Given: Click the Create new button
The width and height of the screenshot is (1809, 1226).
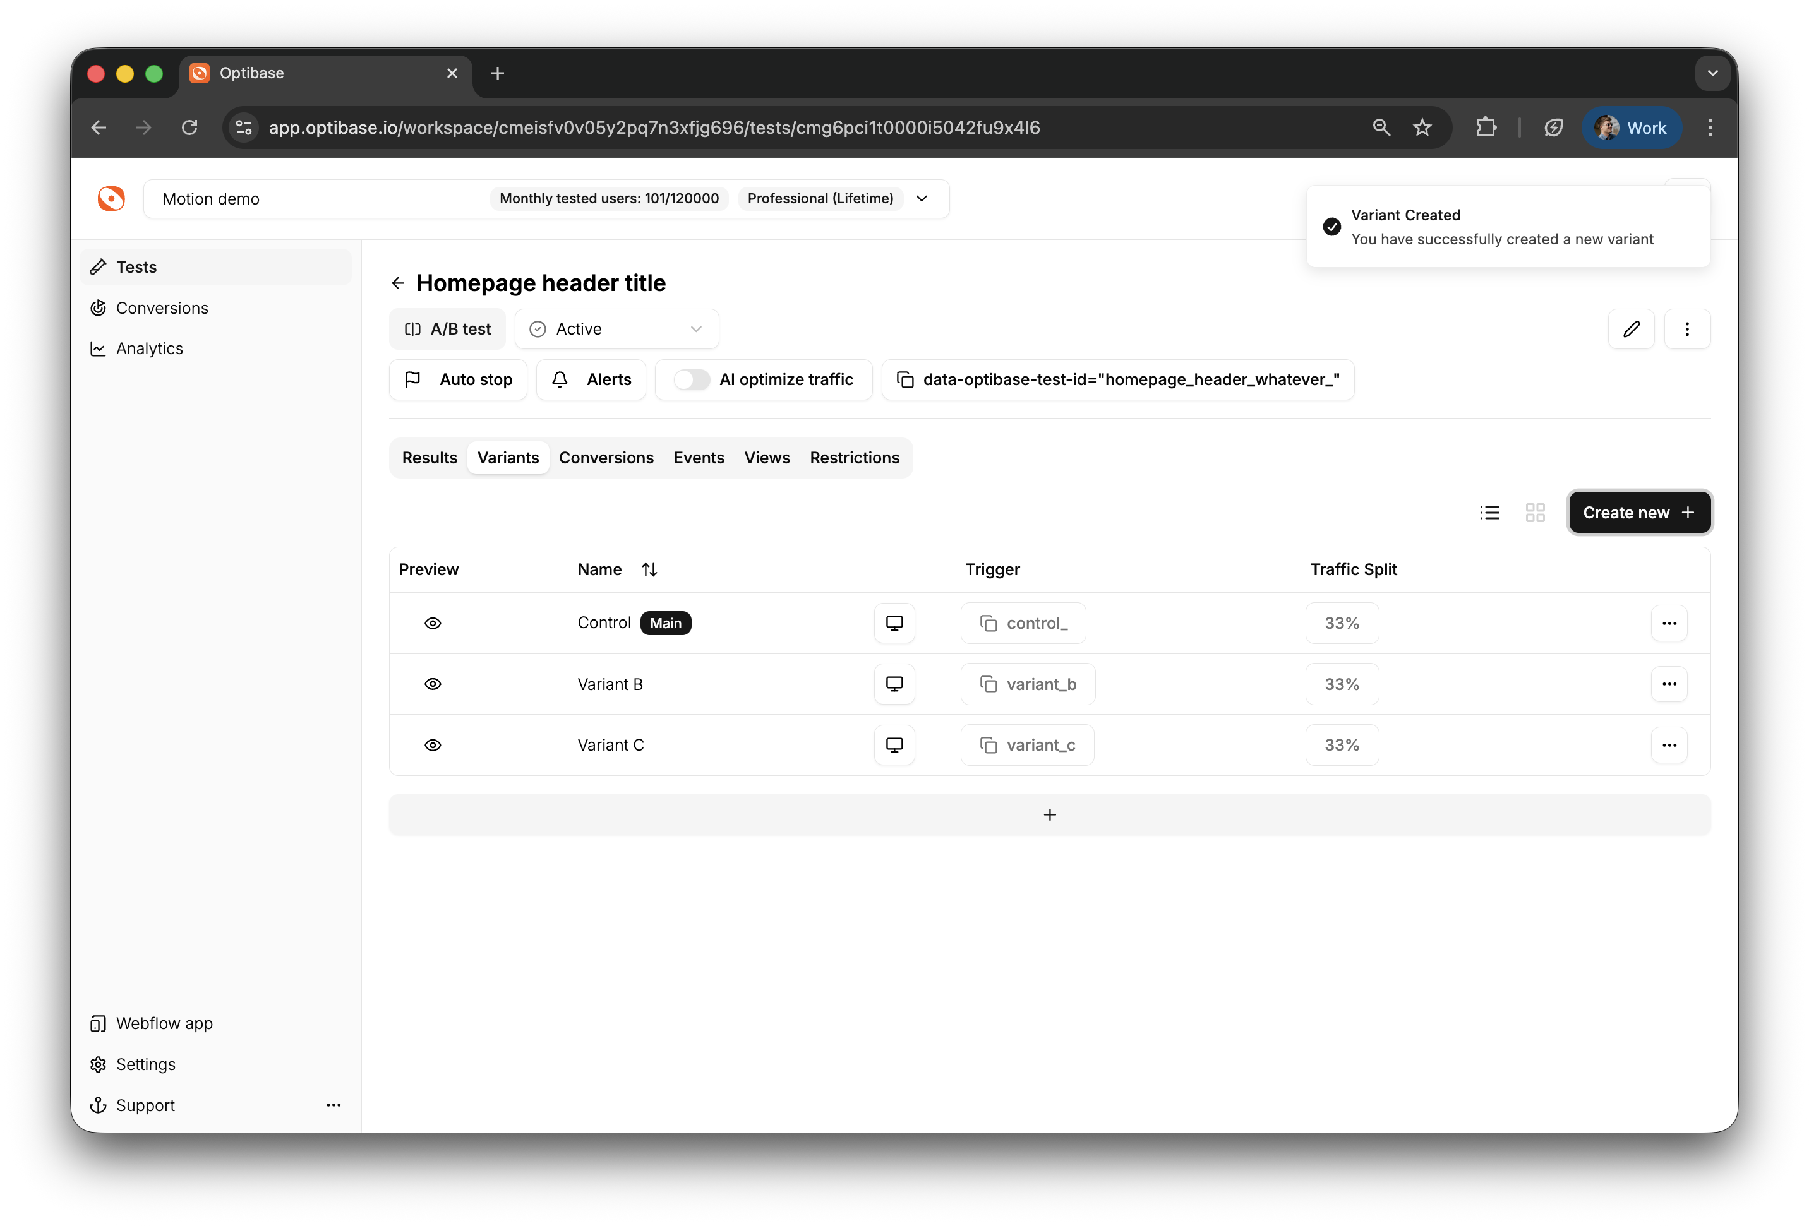Looking at the screenshot, I should click(1638, 513).
